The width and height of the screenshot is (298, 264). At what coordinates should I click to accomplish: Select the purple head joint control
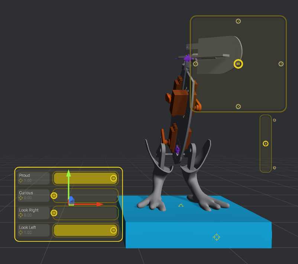pyautogui.click(x=188, y=58)
